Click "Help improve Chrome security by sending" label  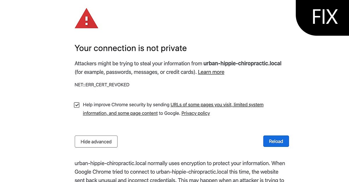(126, 105)
